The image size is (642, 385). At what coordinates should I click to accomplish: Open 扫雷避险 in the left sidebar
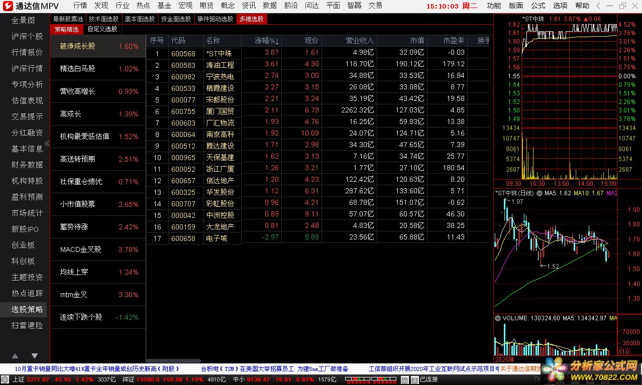point(27,325)
